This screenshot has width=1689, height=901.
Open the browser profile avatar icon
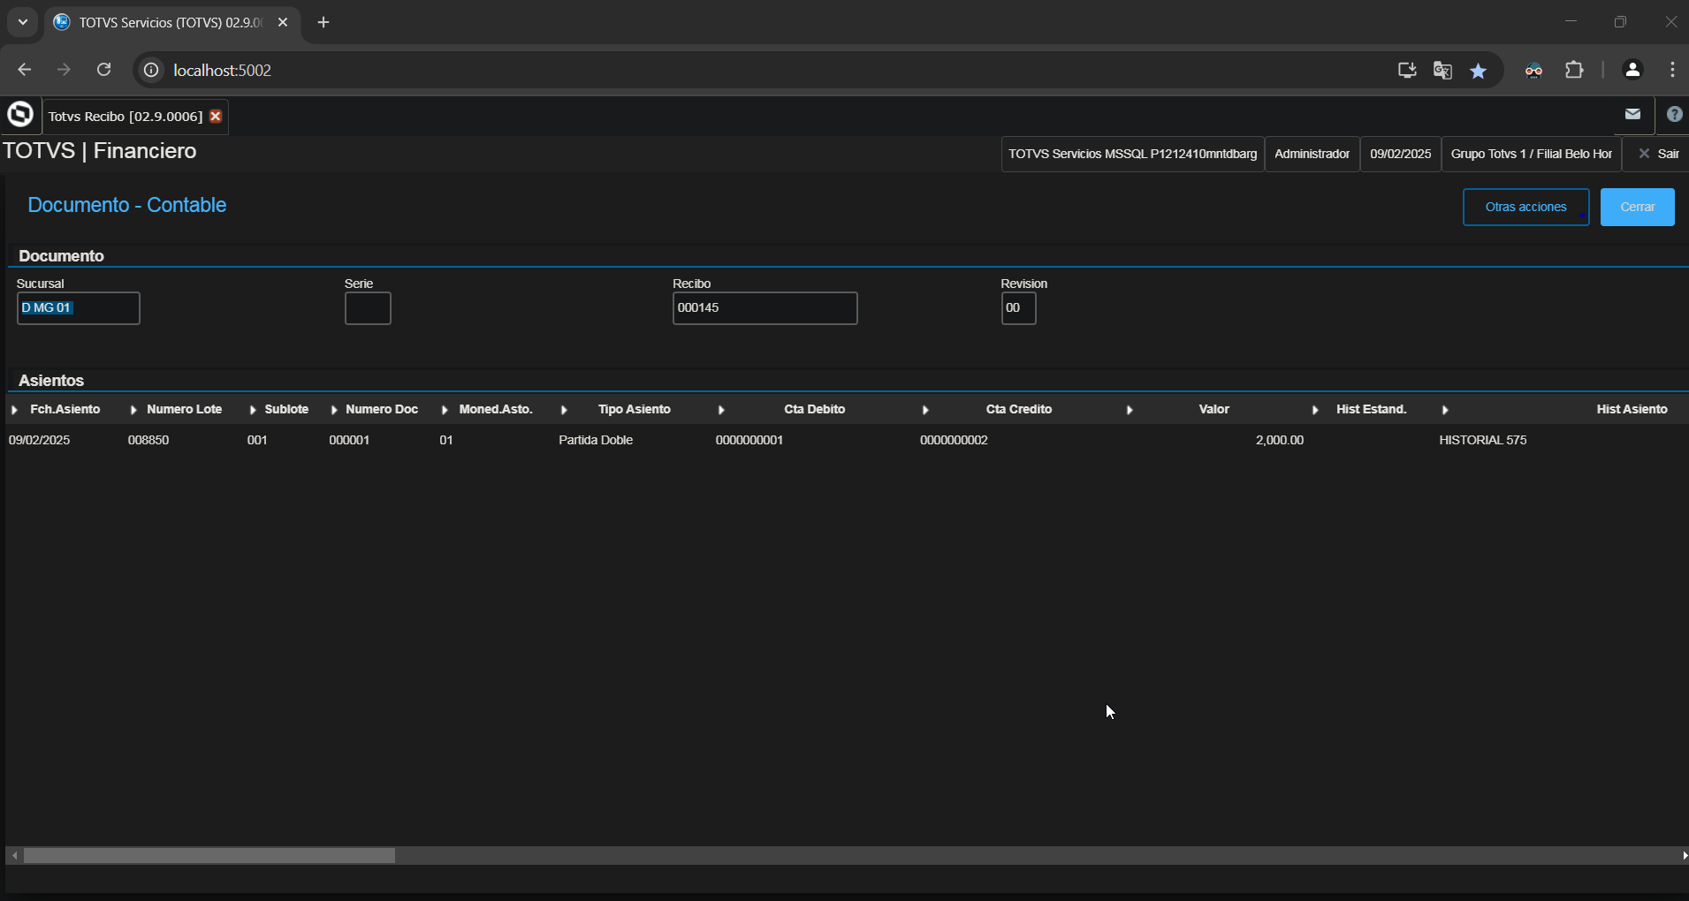[1632, 70]
